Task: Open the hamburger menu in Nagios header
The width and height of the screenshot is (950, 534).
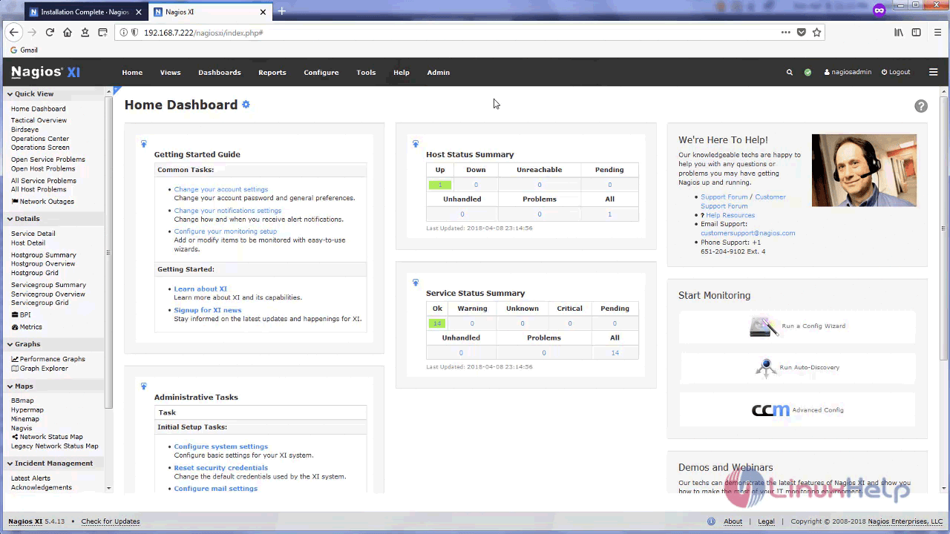Action: (934, 72)
